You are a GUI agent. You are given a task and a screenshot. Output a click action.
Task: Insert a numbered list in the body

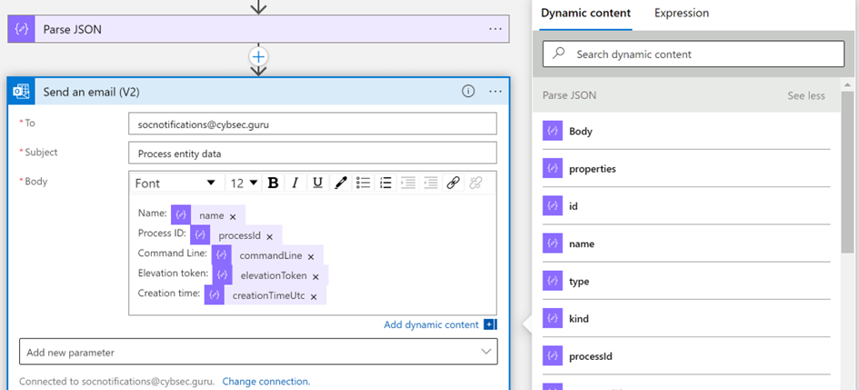tap(385, 183)
